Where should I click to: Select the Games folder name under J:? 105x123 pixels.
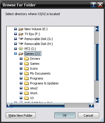(x=35, y=64)
